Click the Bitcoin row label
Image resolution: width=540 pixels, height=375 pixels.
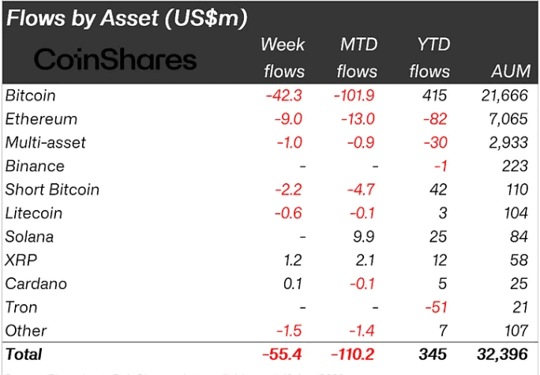30,96
